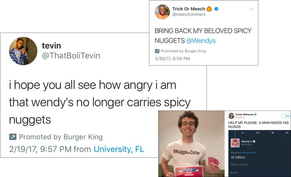Click the reply arrow icon on Carter's tweet
291x177 pixels.
pos(243,133)
